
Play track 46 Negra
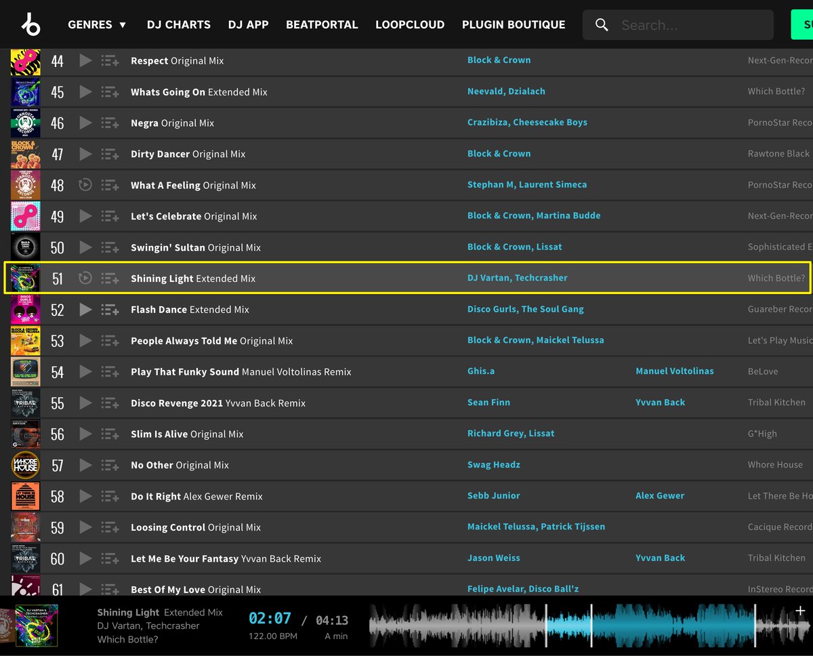tap(85, 123)
